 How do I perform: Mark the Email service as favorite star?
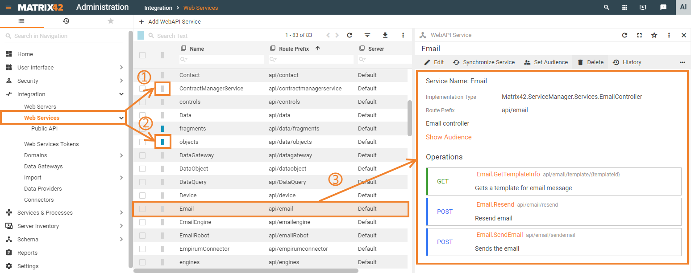(x=654, y=35)
